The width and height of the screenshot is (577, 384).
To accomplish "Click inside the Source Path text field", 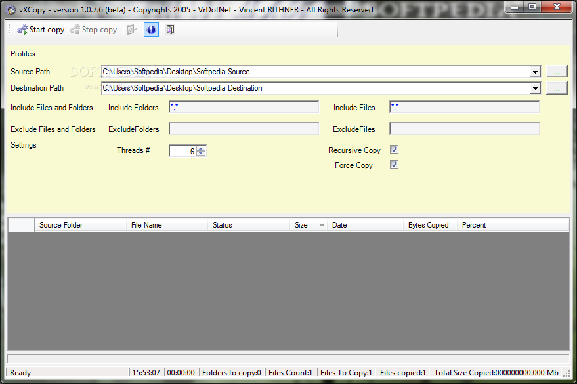I will click(316, 72).
